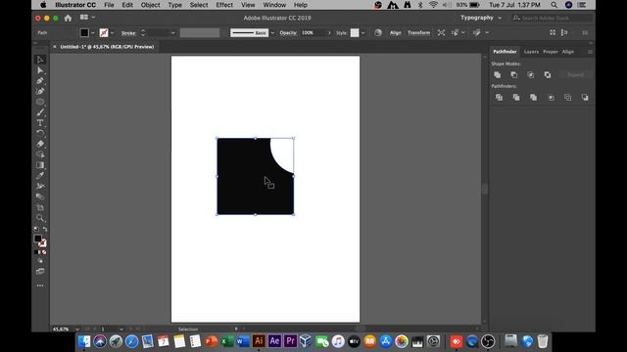Click the Opacity label link

[x=288, y=32]
